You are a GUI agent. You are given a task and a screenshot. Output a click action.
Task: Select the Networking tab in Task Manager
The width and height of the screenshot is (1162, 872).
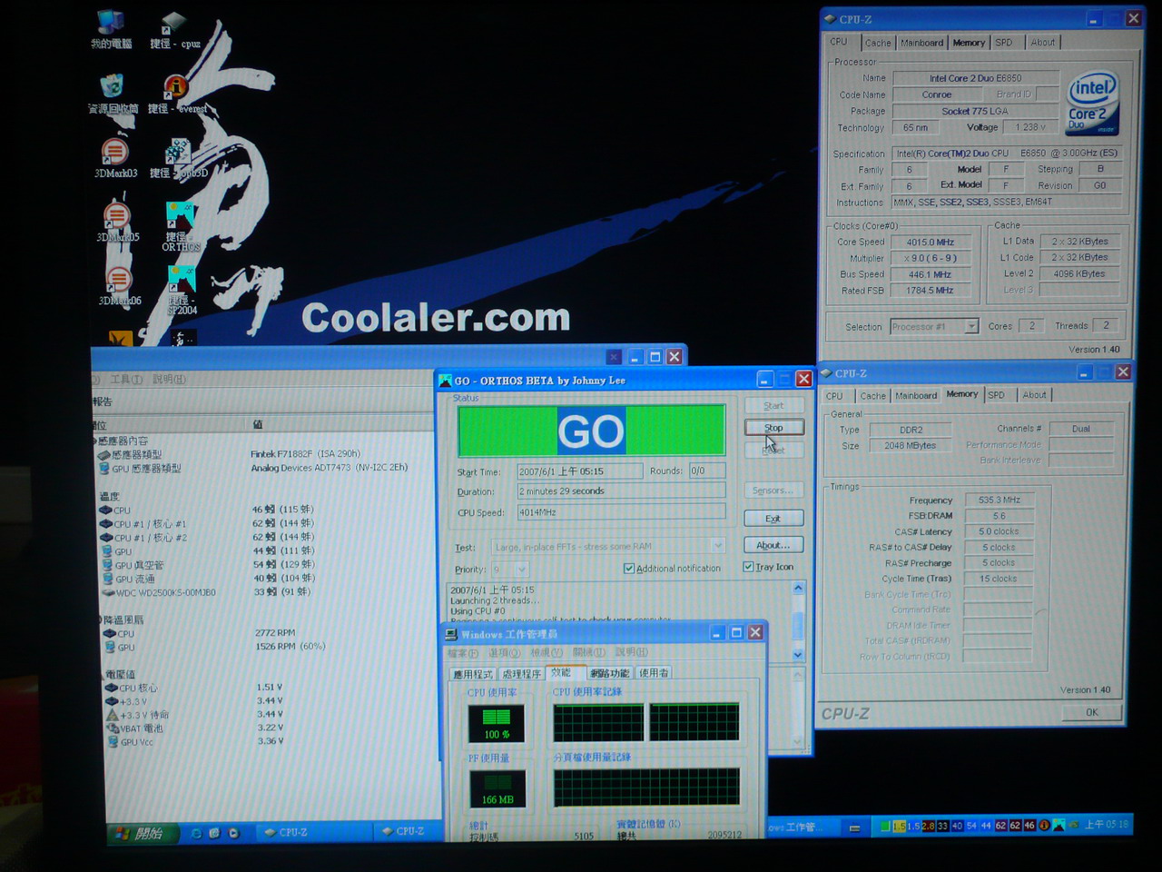(x=609, y=673)
